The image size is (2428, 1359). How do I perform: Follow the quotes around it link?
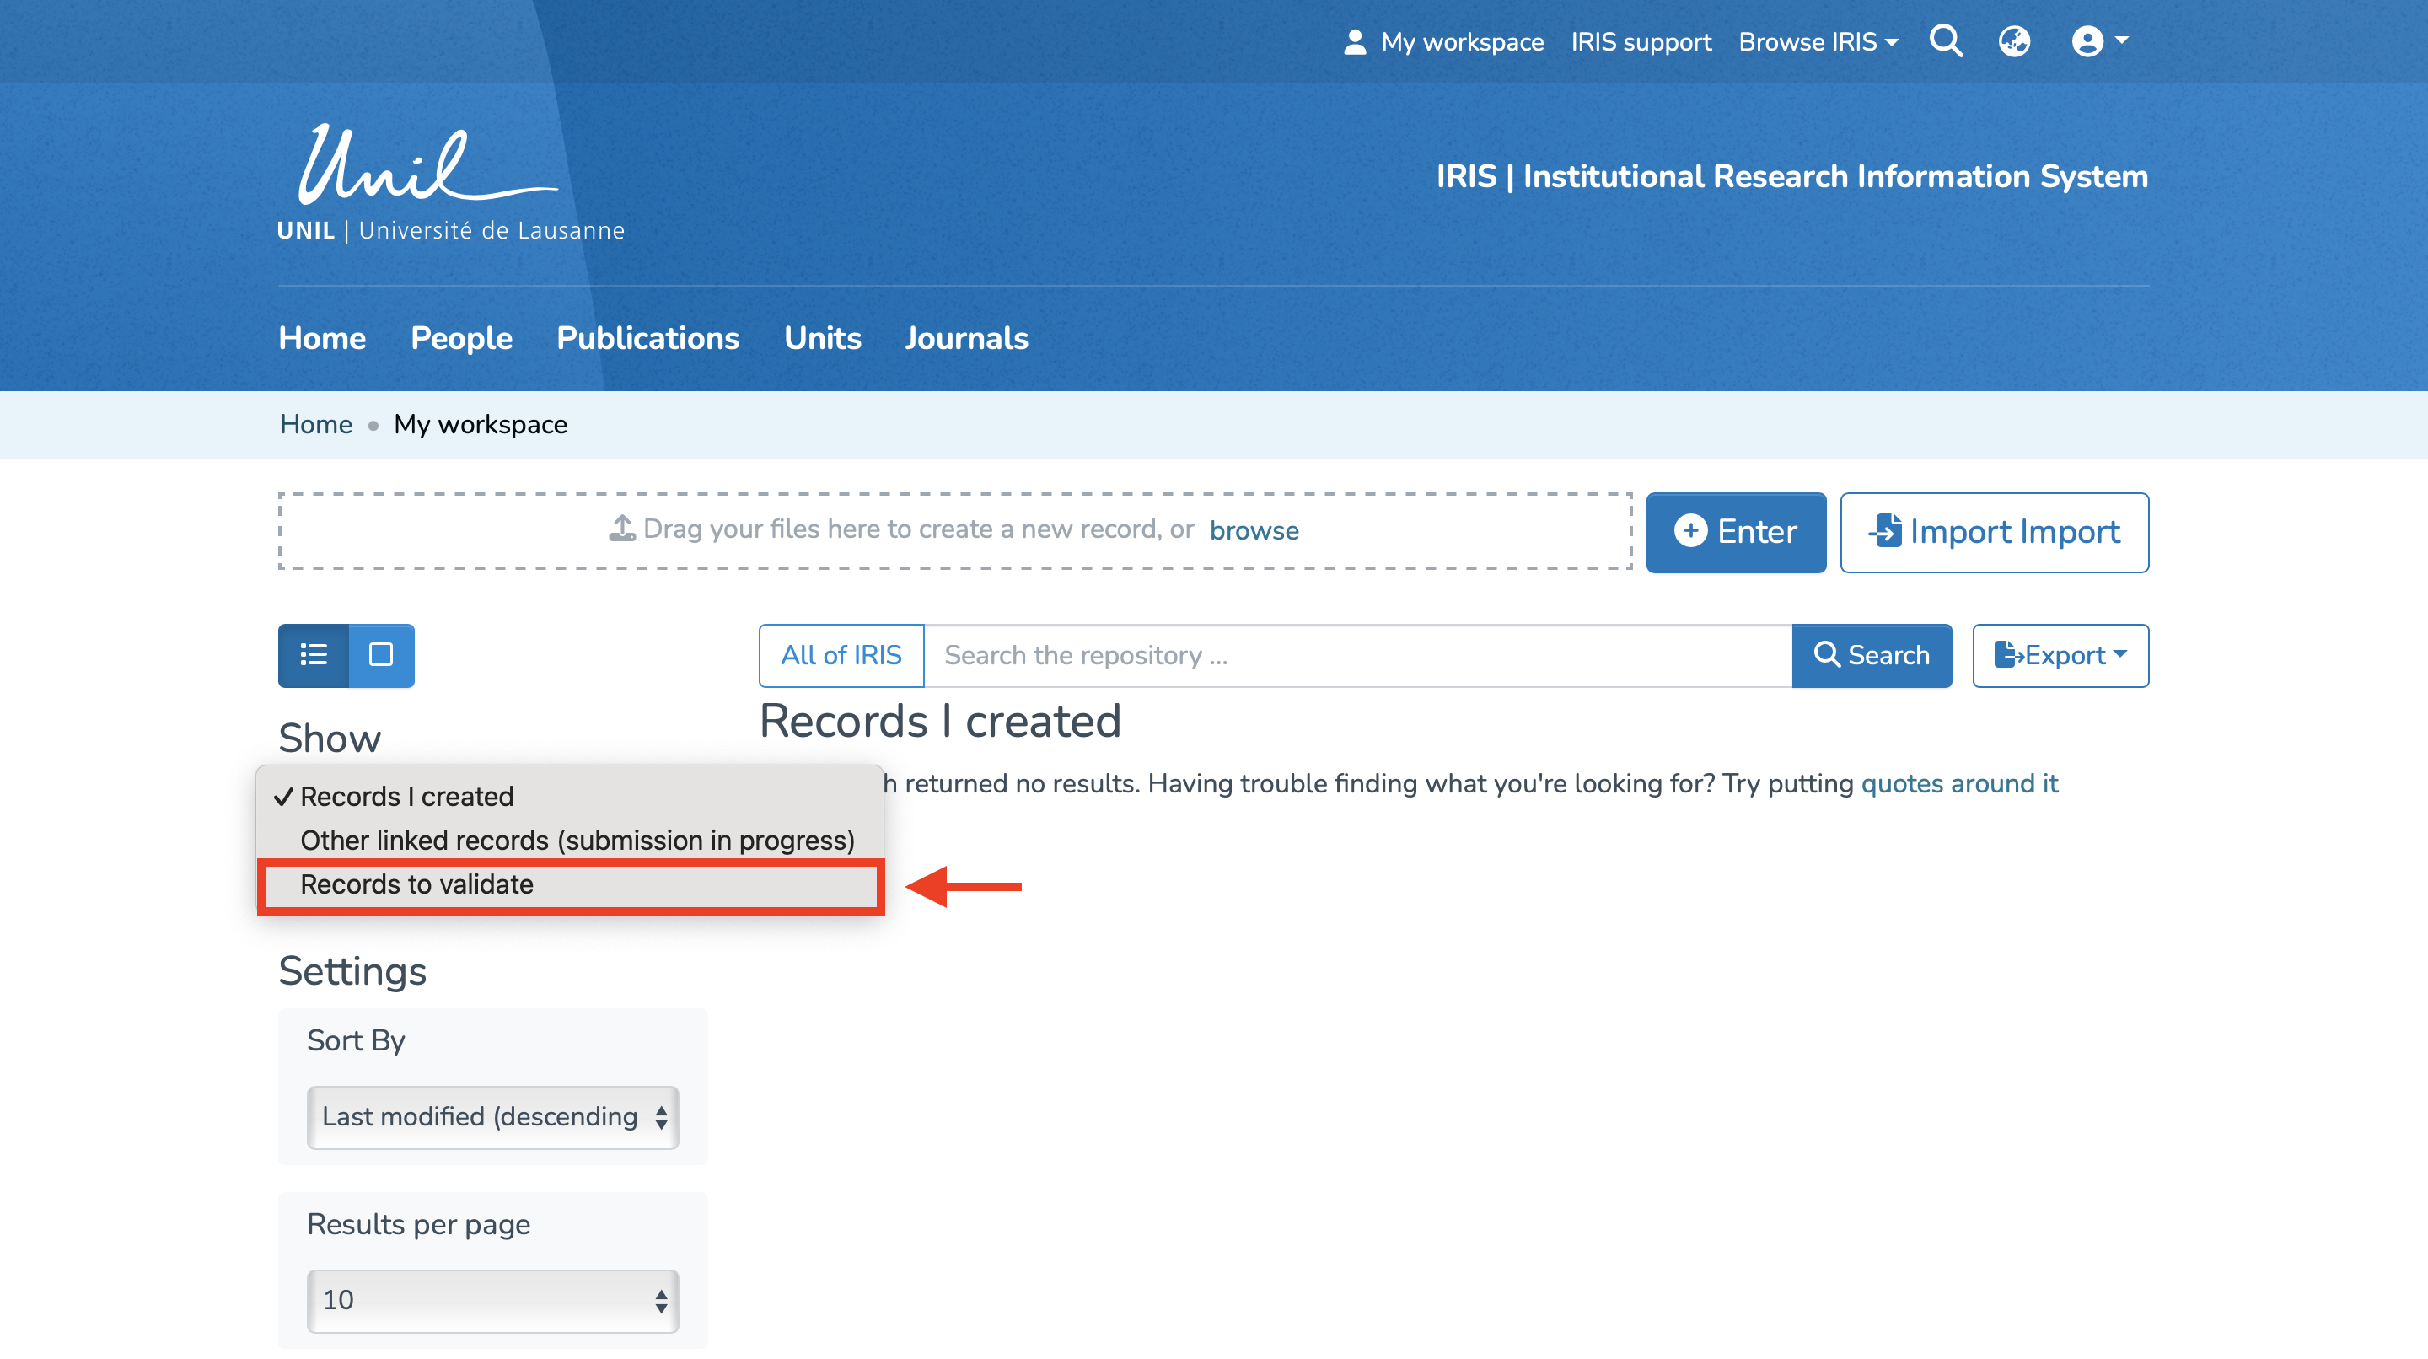1958,783
